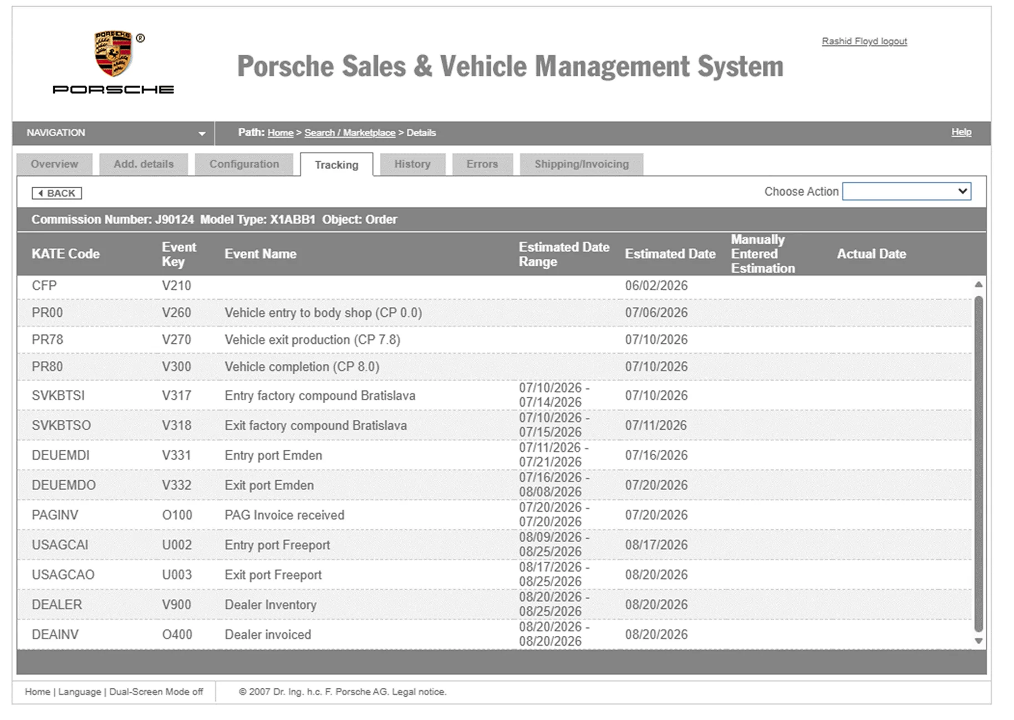Click the Commission Number J90124 banner text
The image size is (1014, 720).
pos(113,220)
